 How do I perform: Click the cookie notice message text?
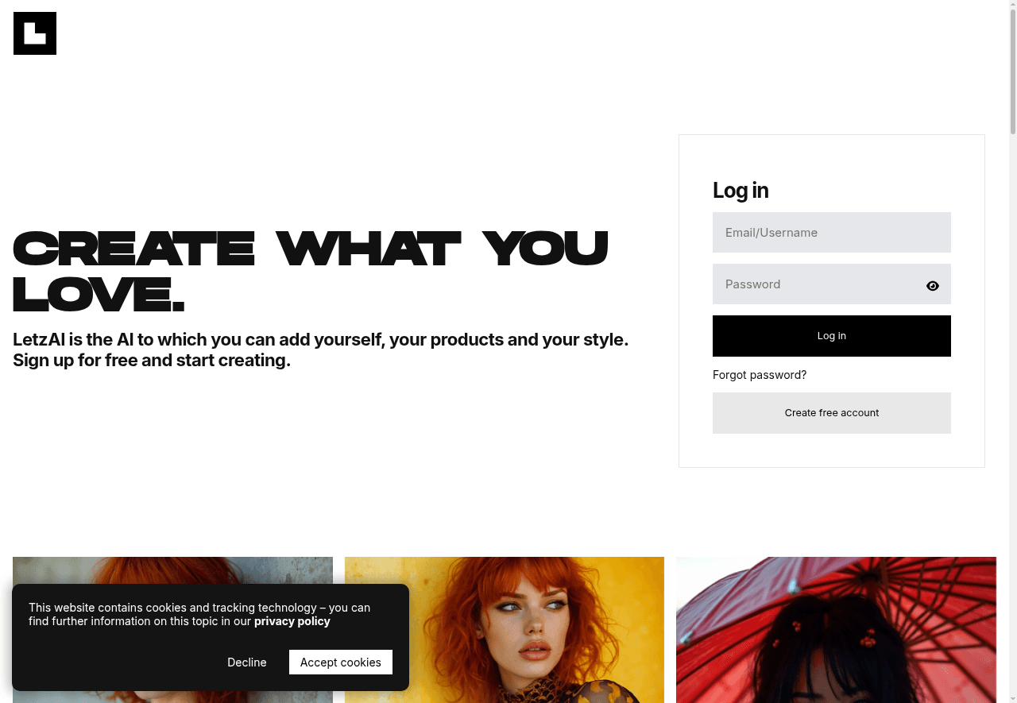[x=199, y=614]
